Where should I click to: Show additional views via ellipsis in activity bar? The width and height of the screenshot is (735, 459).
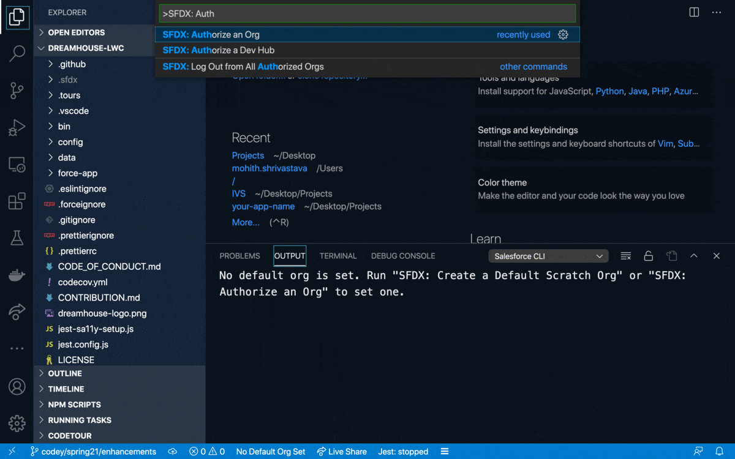[x=17, y=348]
